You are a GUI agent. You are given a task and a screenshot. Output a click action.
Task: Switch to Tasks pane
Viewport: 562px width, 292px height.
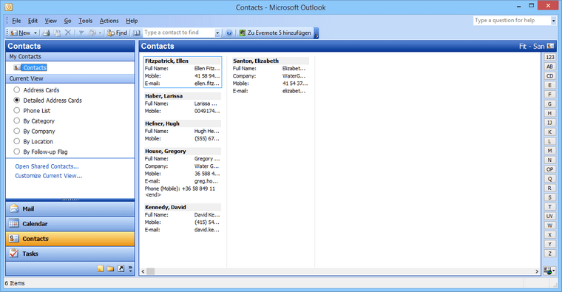(x=70, y=254)
